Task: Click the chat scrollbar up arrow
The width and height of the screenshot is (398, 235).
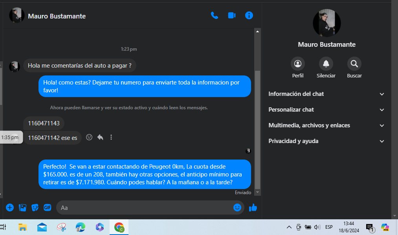Action: click(x=257, y=31)
